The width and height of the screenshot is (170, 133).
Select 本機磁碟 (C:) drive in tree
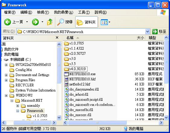(20, 60)
